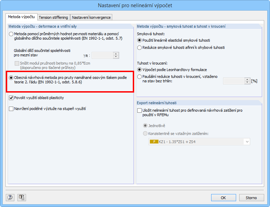Check Uložit nelineární tuhost checkbox
This screenshot has height=207, width=270.
pyautogui.click(x=139, y=110)
